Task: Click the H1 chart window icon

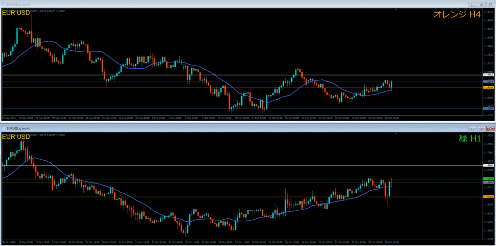Action: tap(4, 128)
